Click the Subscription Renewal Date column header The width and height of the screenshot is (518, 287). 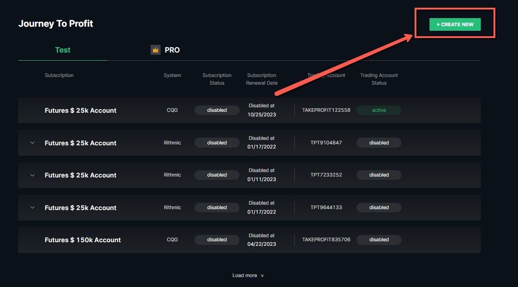[x=262, y=79]
